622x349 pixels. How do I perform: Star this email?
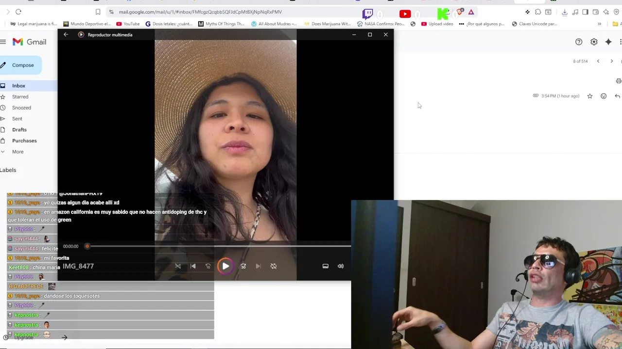coord(590,96)
